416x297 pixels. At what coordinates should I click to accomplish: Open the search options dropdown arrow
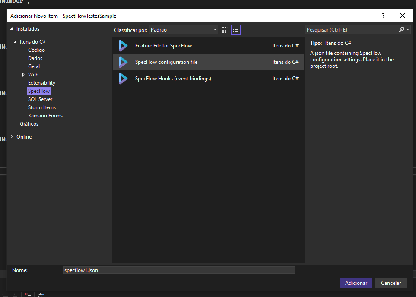click(x=408, y=30)
